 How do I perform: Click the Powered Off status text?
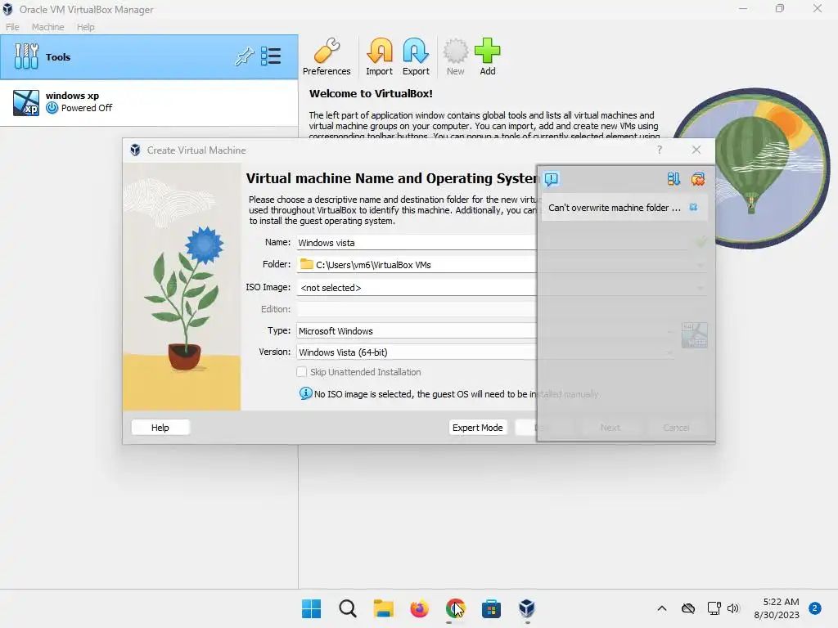pos(87,108)
